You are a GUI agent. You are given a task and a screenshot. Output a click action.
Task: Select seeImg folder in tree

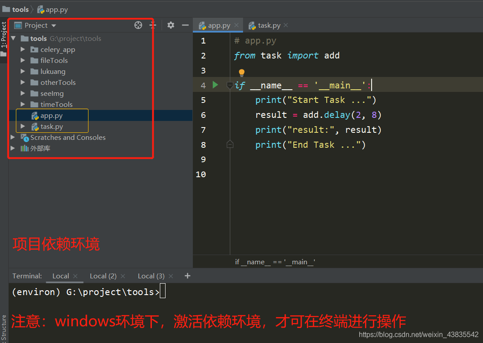coord(52,94)
